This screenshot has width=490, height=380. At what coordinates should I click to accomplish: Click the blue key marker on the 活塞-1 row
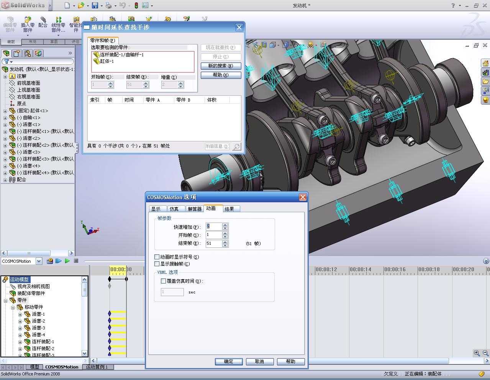(110, 314)
